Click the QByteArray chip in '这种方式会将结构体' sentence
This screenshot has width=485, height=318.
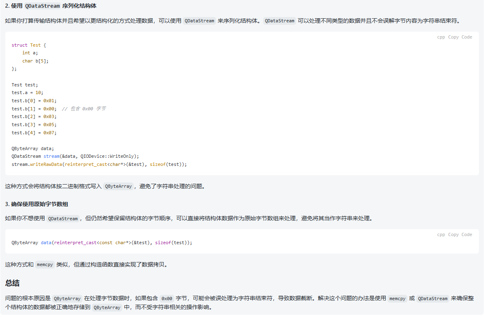(x=118, y=187)
